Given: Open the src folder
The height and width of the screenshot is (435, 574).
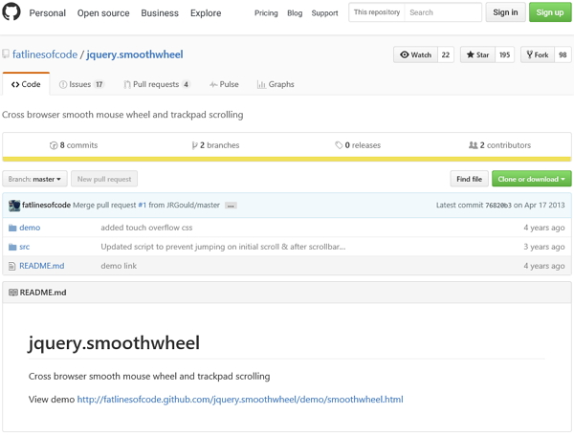Looking at the screenshot, I should pos(25,247).
